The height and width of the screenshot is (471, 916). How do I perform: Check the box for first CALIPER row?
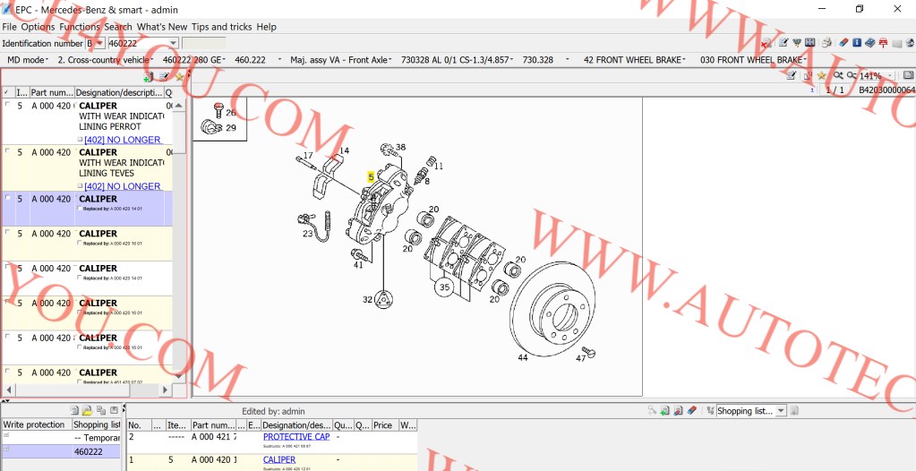pos(8,106)
